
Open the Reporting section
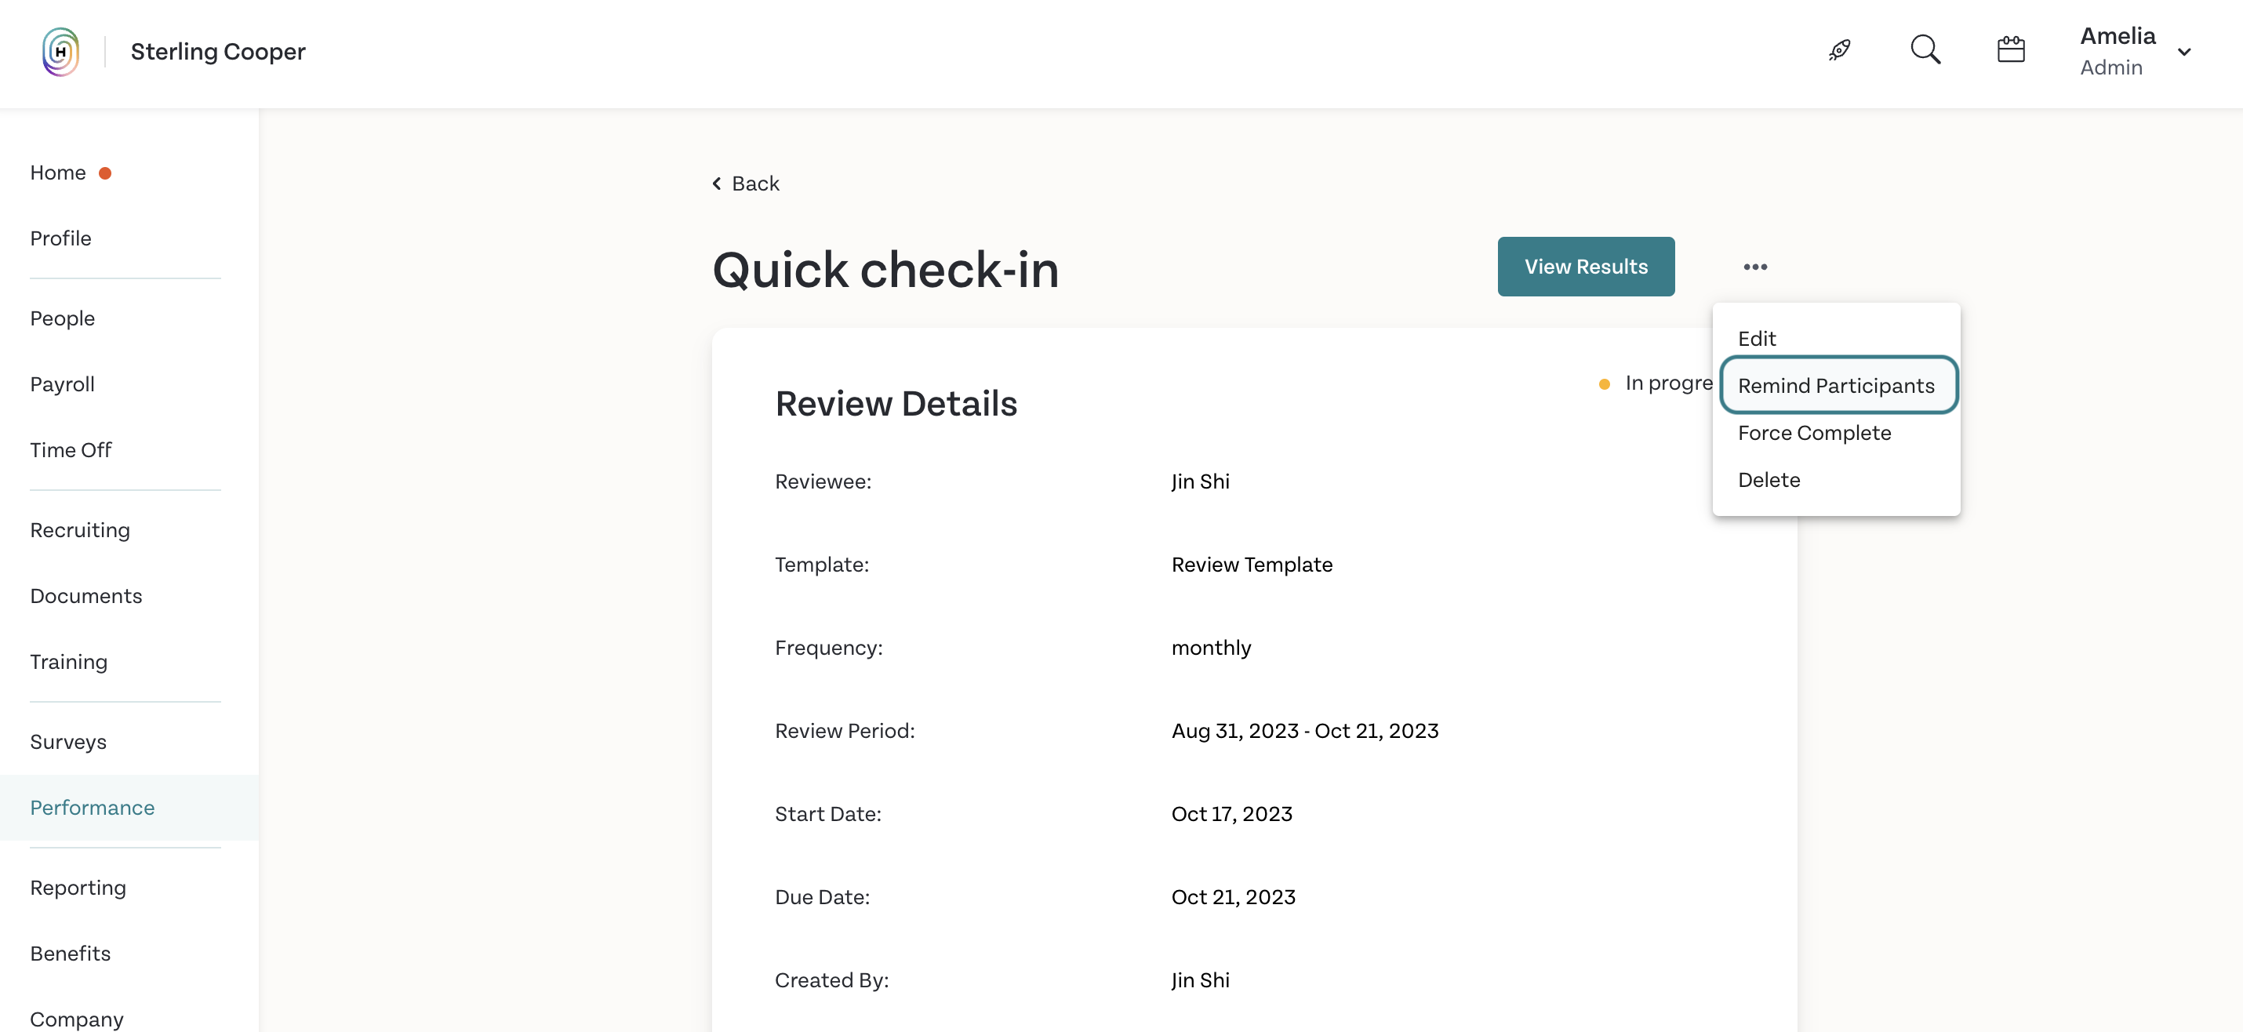point(78,888)
